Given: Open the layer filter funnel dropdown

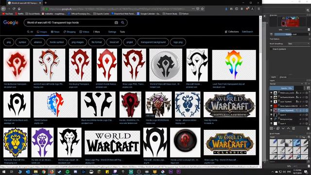Looking at the screenshot, I should coord(306,84).
